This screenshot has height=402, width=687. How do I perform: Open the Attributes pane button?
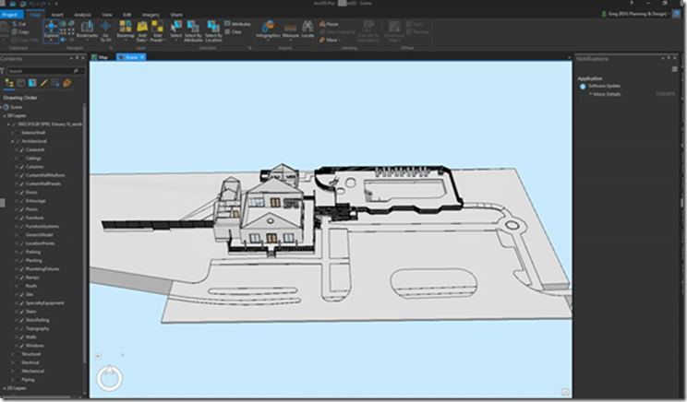coord(237,24)
